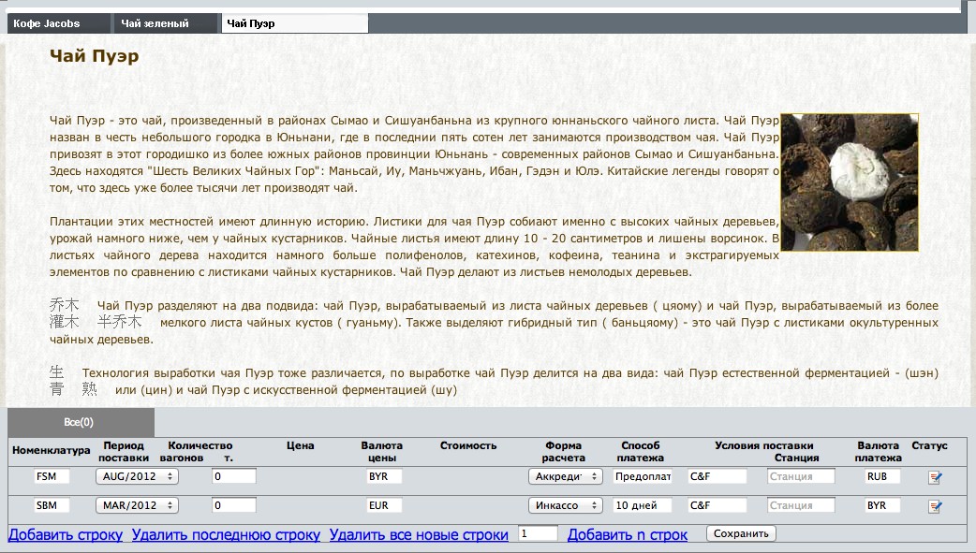Switch to the Чай зеленый tab

pyautogui.click(x=166, y=23)
